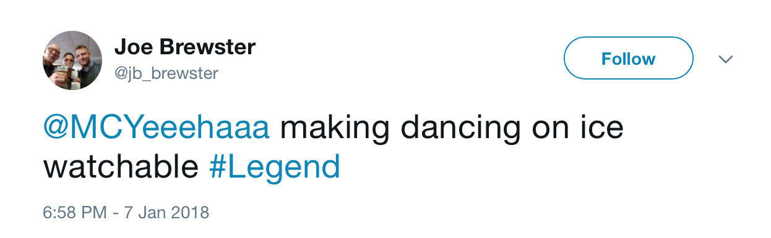Viewport: 771px width, 238px height.
Task: Click the year 2018 in the timestamp
Action: [x=189, y=213]
